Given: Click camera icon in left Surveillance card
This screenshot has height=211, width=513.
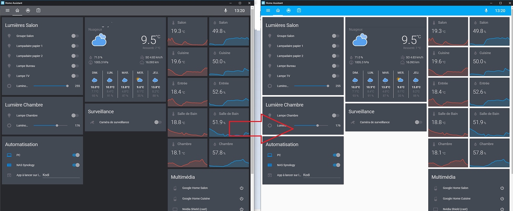Looking at the screenshot, I should pos(92,122).
